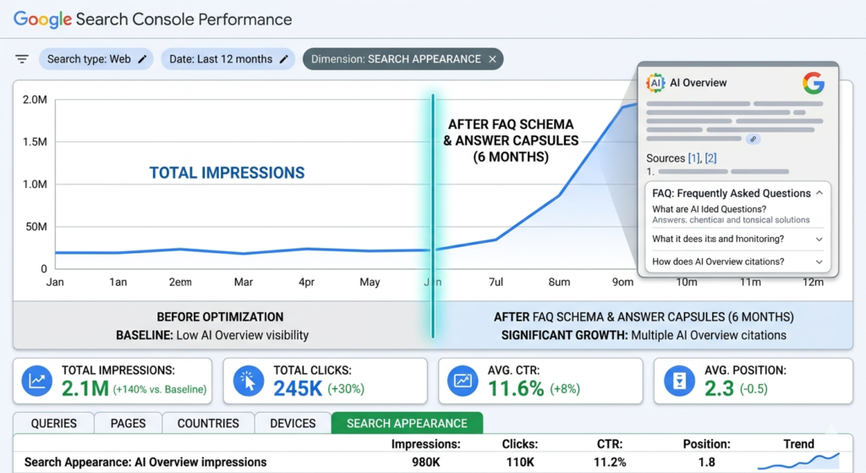Expand 'What it dees its and monitoring?' question
Screen dimensions: 866x473
(x=819, y=239)
